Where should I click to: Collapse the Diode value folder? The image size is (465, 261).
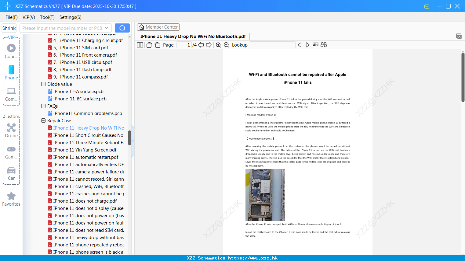tap(43, 84)
